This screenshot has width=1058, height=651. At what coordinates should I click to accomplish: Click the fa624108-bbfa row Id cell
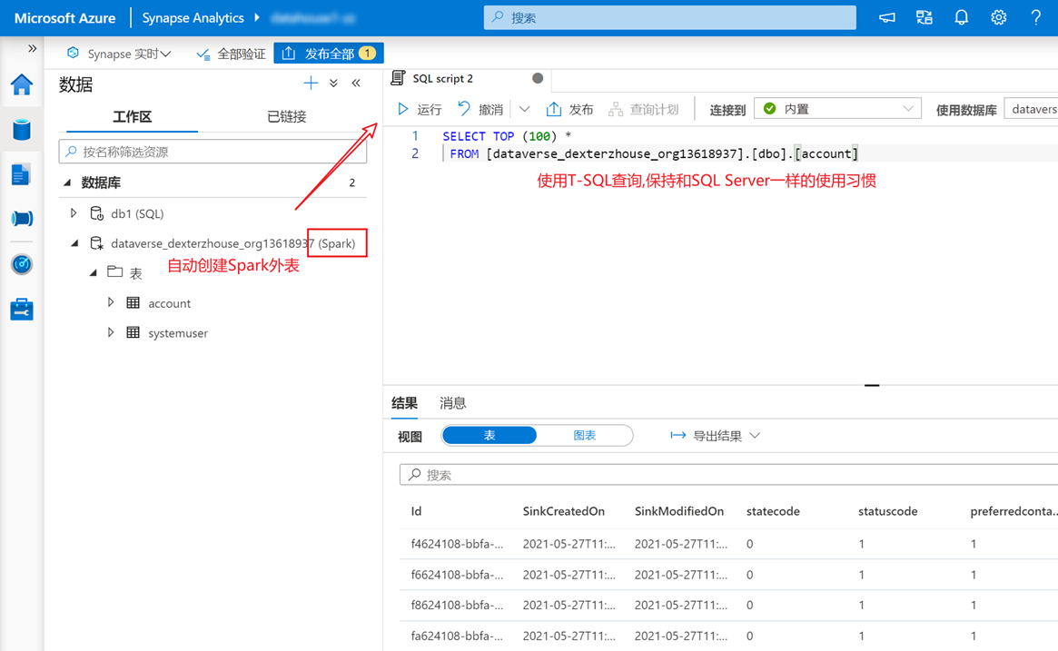pyautogui.click(x=457, y=636)
